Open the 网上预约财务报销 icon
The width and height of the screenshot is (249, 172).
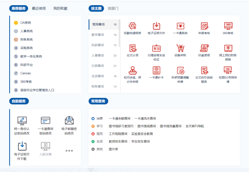pos(228,48)
